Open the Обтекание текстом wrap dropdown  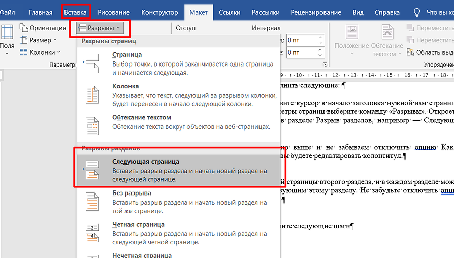pos(387,40)
